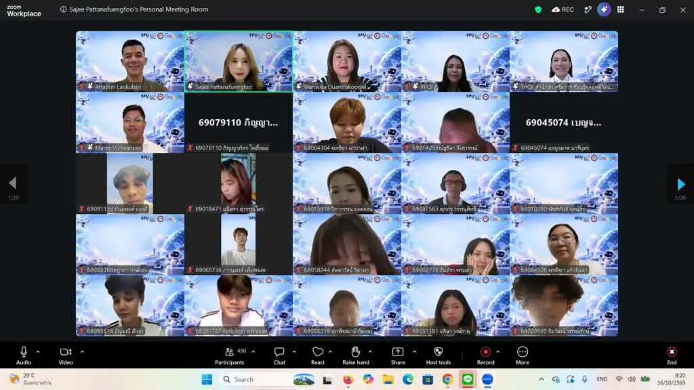The height and width of the screenshot is (390, 694).
Task: Expand the arrow next to React
Action: [330, 352]
